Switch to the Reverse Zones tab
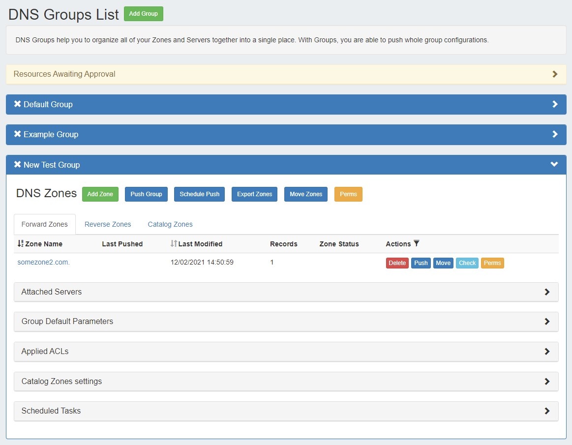This screenshot has height=445, width=572. 108,224
